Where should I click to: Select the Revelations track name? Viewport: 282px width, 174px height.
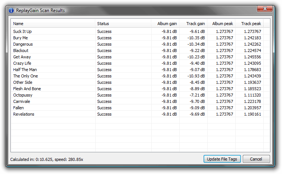24,114
